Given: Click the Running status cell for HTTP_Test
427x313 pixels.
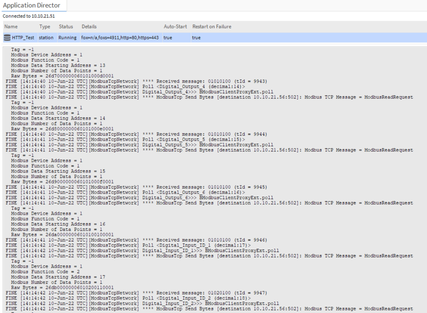Looking at the screenshot, I should coord(67,37).
